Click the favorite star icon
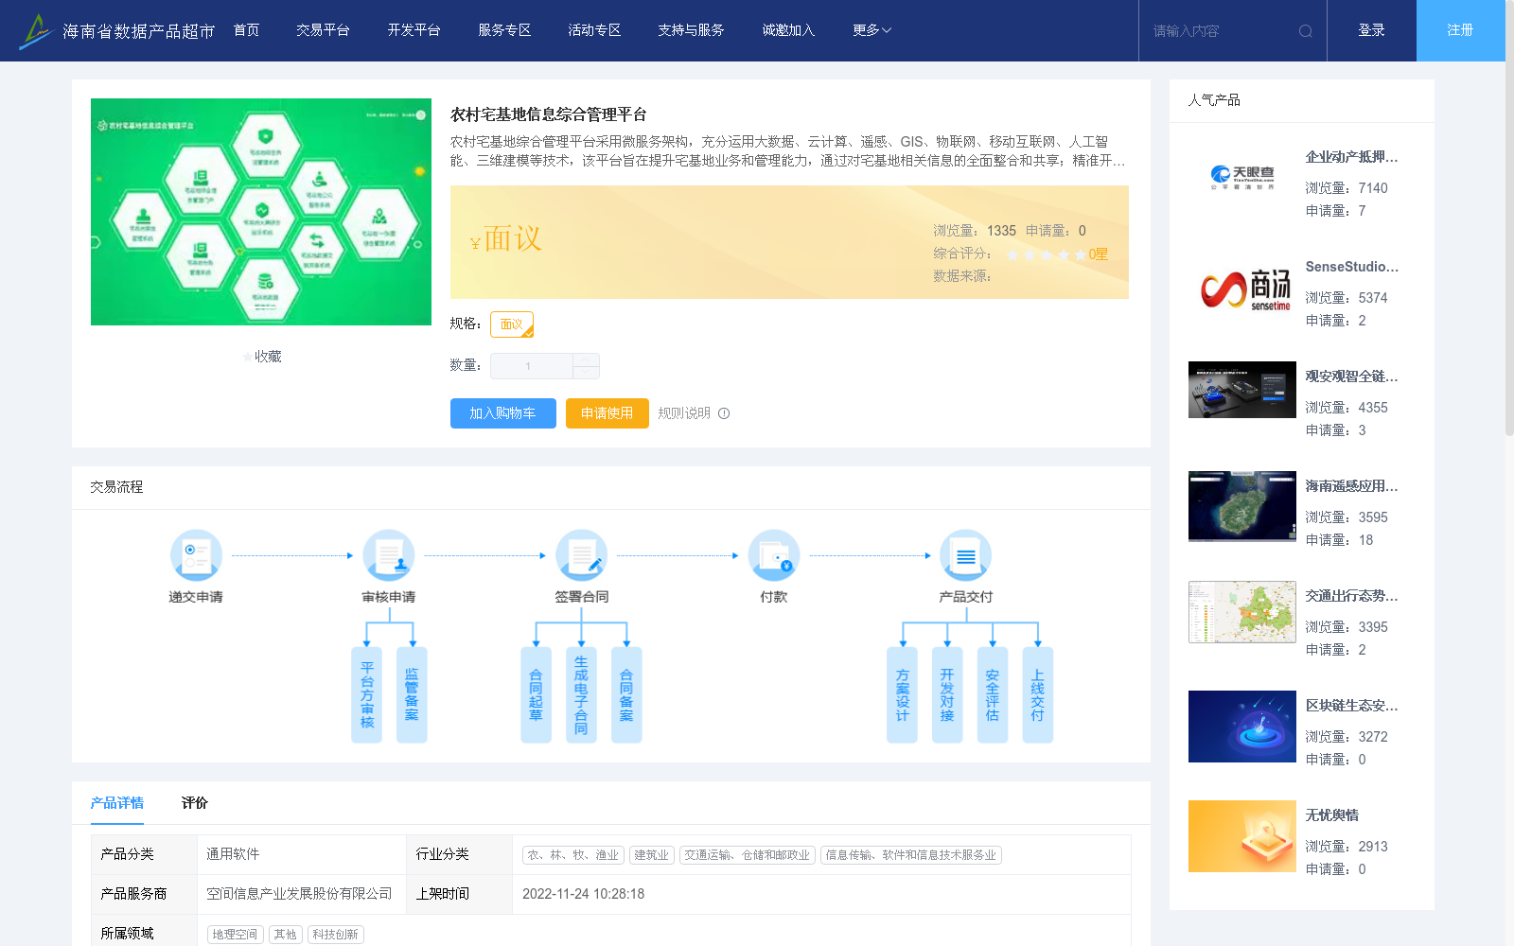 click(248, 357)
